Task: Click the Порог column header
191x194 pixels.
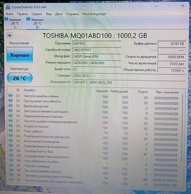Action: 143,92
